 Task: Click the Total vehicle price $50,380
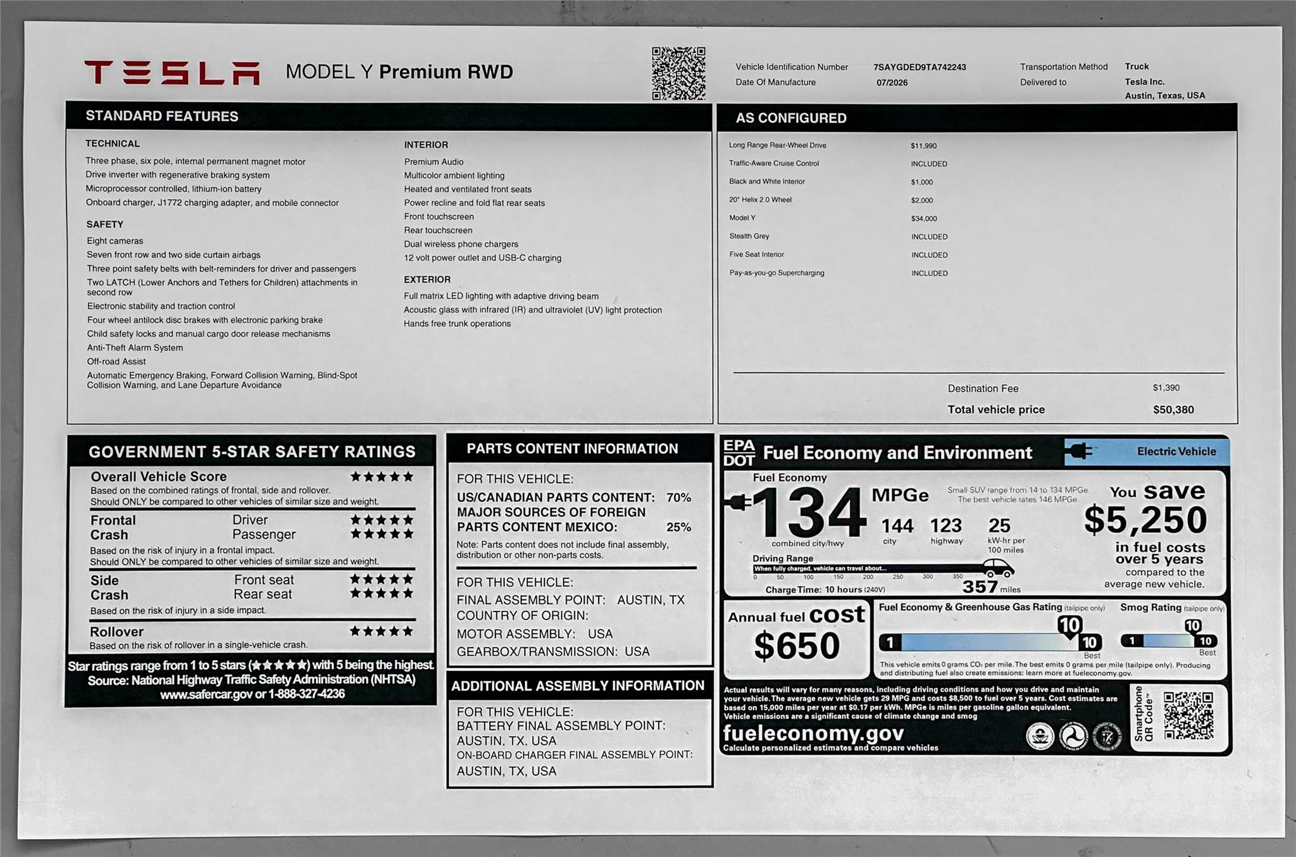[1173, 410]
